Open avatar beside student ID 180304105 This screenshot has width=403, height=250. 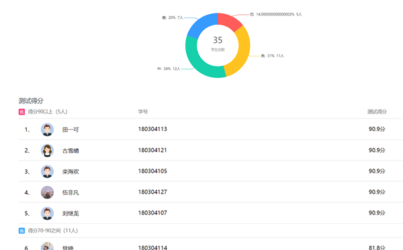[47, 171]
